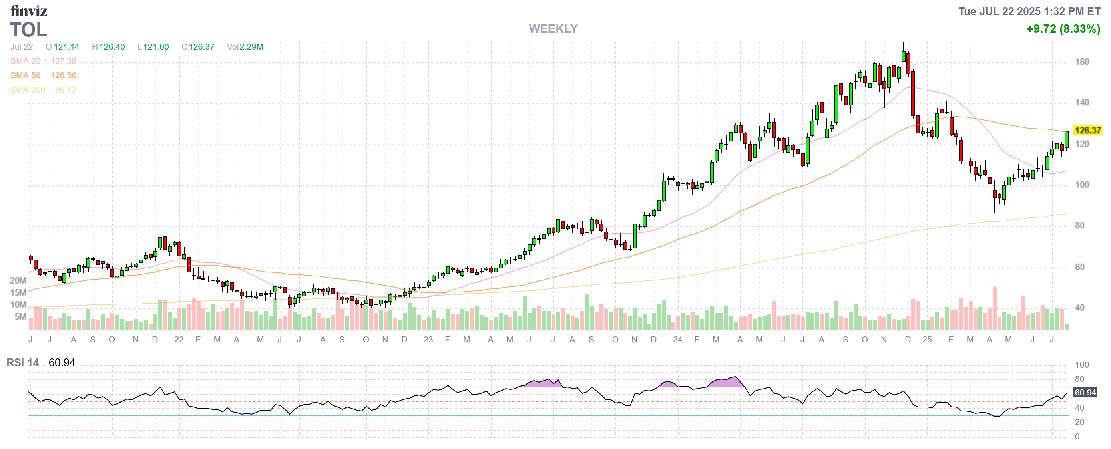Click the Jul 22 date label
The height and width of the screenshot is (449, 1111).
(x=22, y=46)
